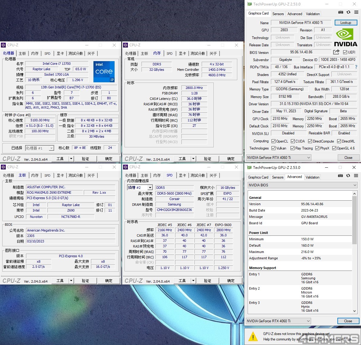Screen dimensions: 361x345
Task: Click 工具 button in CPU-Z SPD window
Action: (182, 281)
